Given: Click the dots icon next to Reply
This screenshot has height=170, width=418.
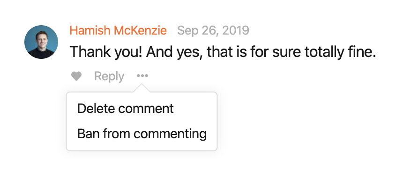Looking at the screenshot, I should point(142,76).
